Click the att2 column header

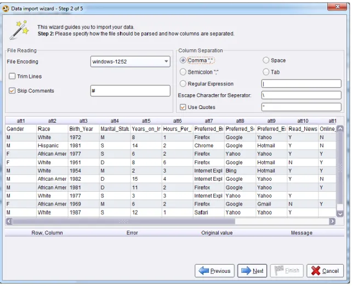[52, 121]
